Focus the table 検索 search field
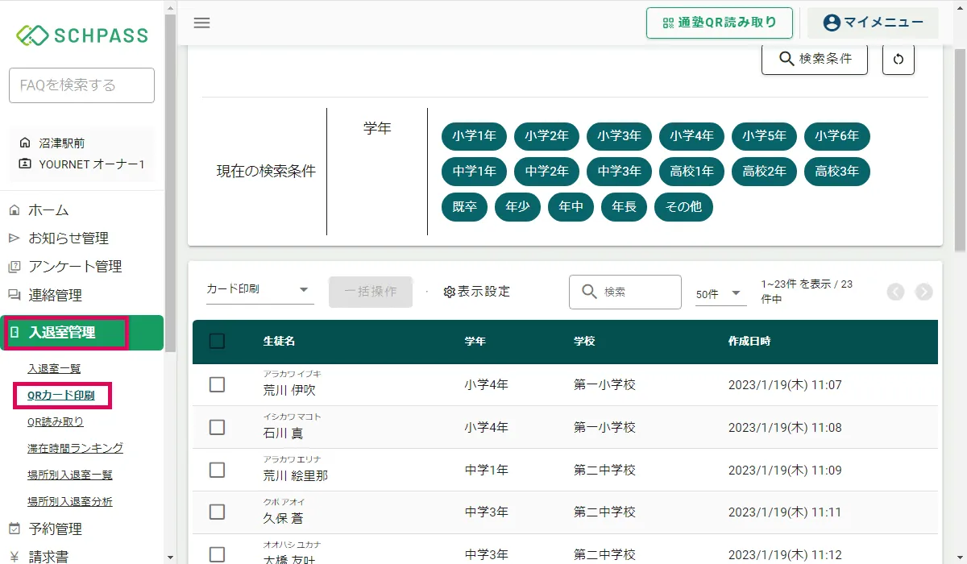 [x=625, y=292]
